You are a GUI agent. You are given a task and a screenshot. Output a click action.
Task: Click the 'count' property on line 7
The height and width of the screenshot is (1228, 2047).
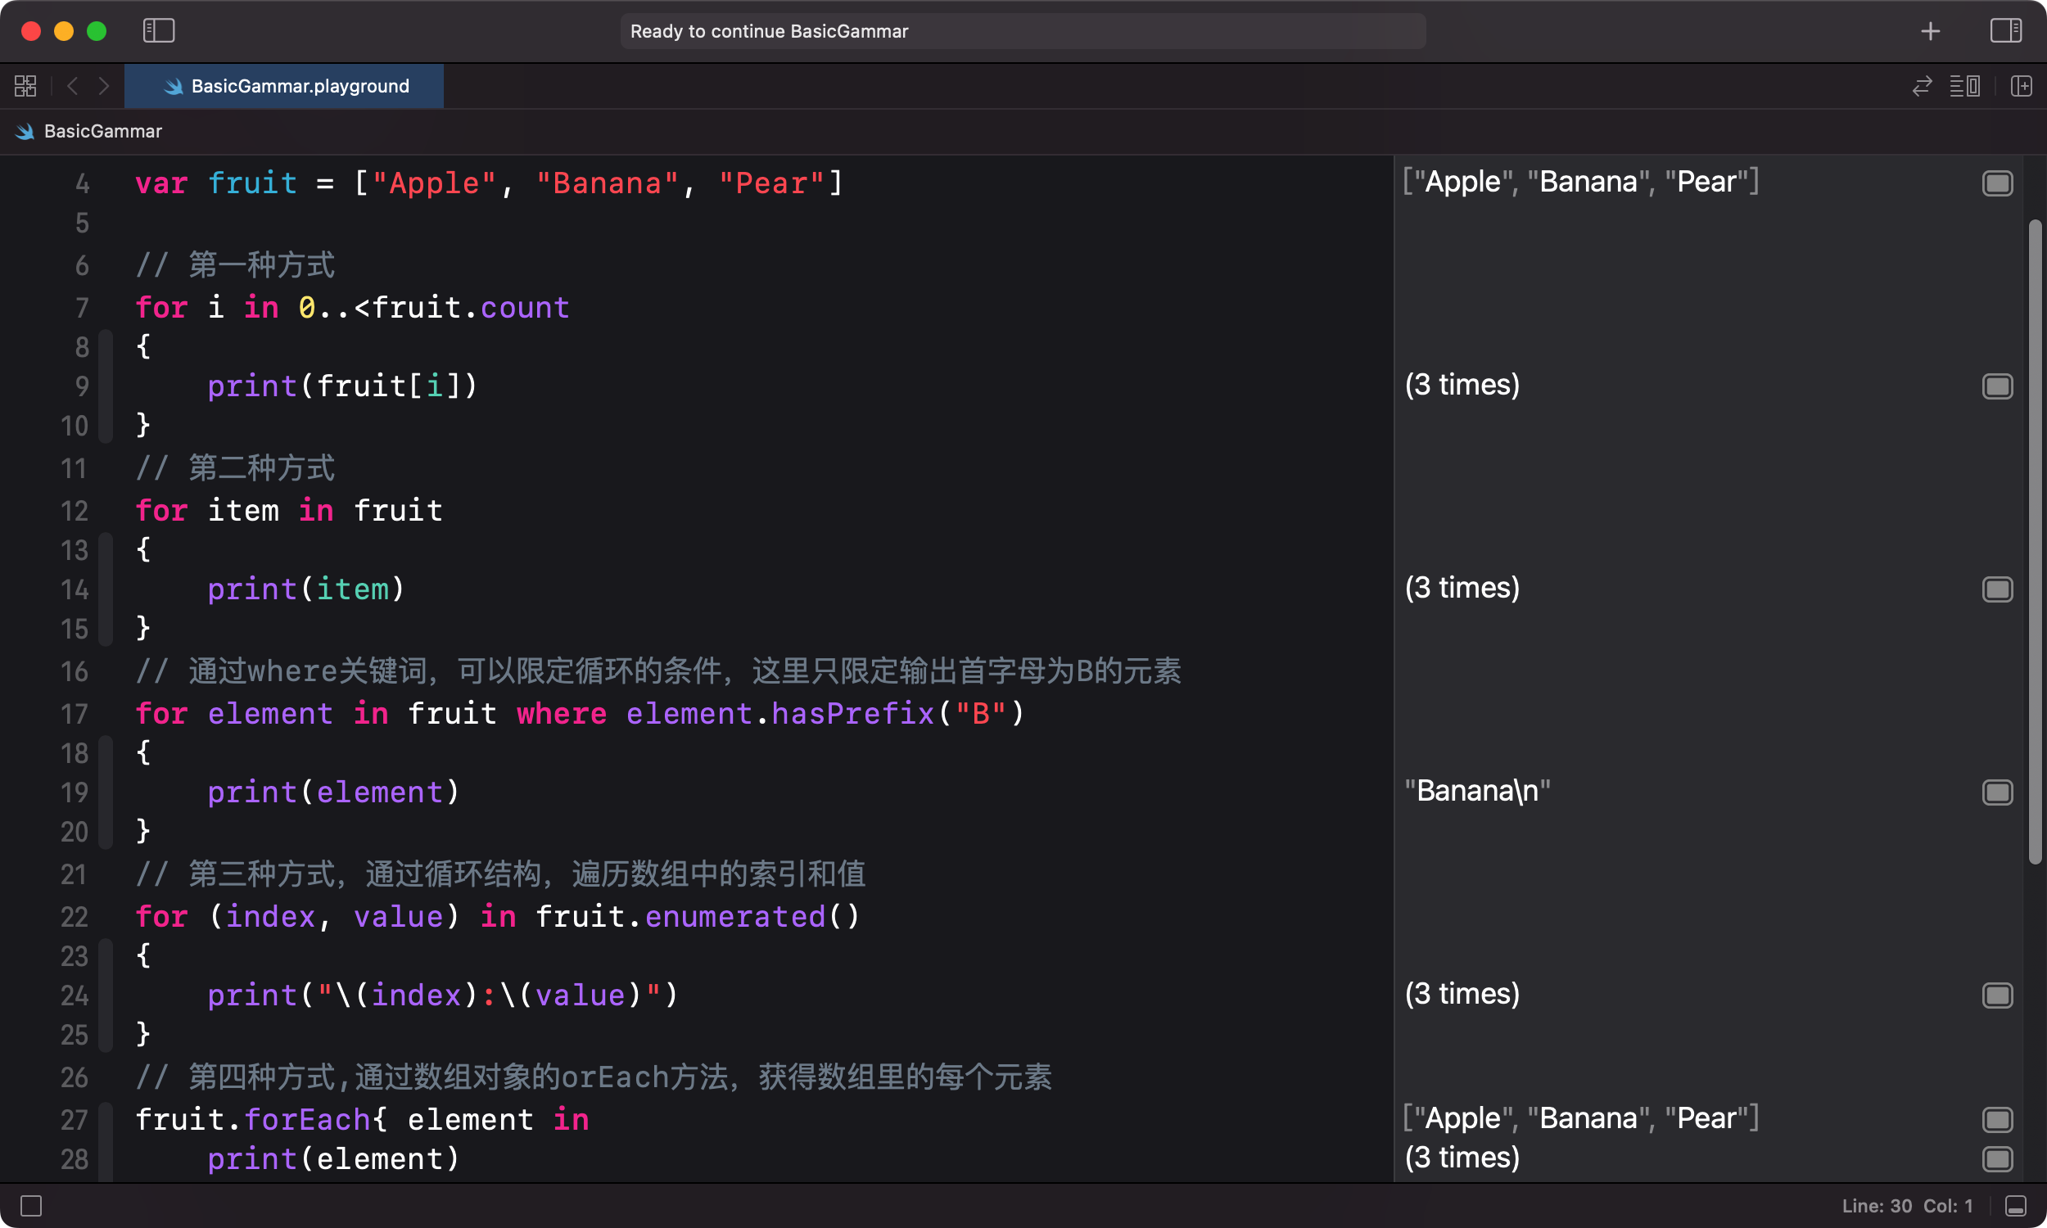click(525, 308)
